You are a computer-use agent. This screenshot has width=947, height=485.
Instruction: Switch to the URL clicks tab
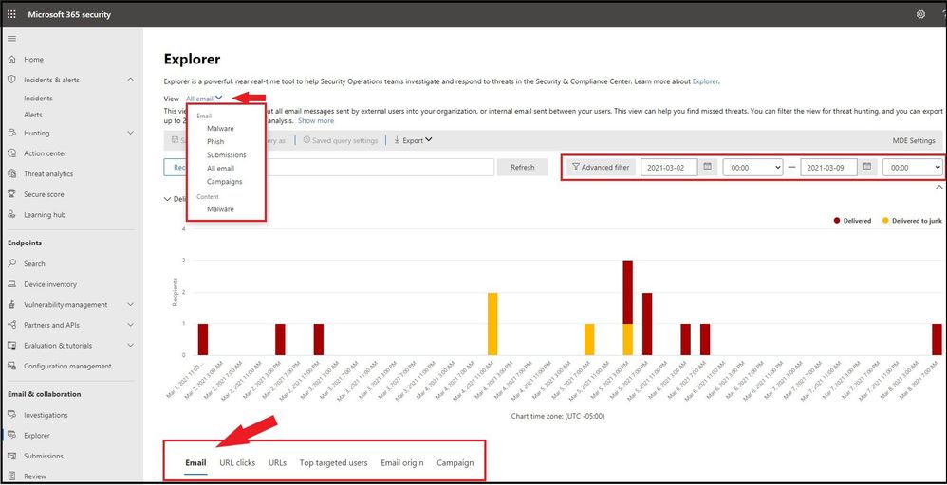pyautogui.click(x=237, y=463)
